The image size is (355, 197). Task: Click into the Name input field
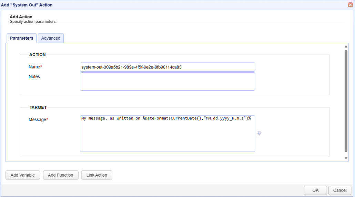(x=167, y=67)
